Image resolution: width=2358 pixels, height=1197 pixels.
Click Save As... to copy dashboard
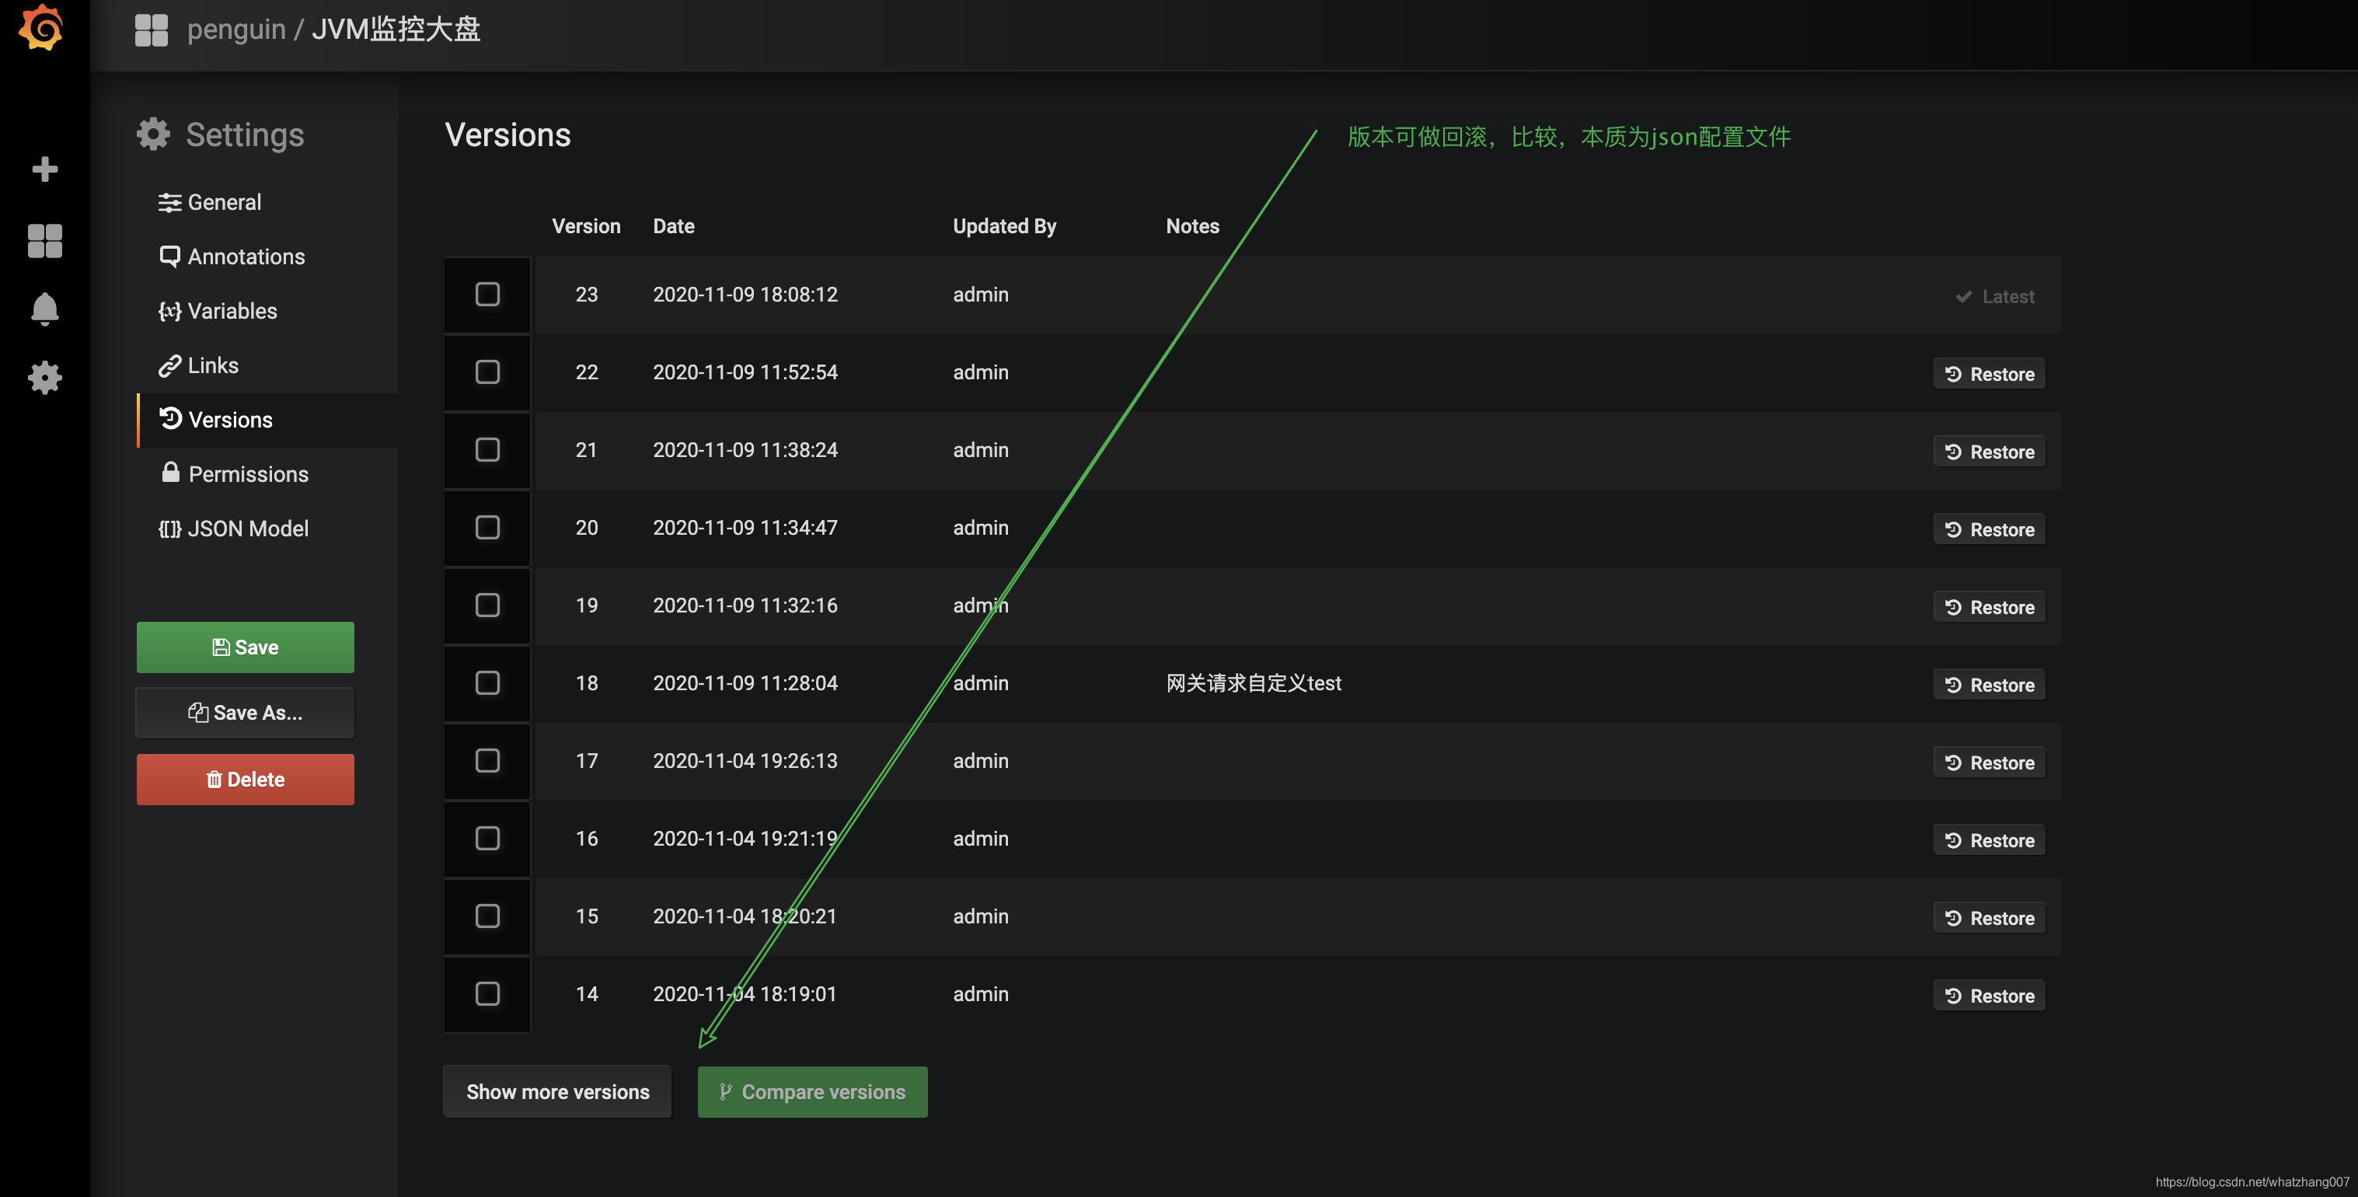pyautogui.click(x=244, y=713)
